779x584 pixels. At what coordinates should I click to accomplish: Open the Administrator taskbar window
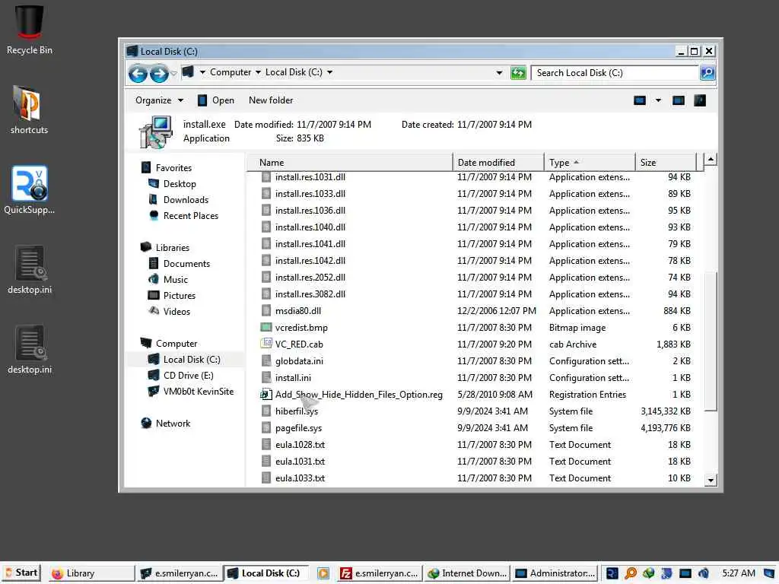[555, 573]
